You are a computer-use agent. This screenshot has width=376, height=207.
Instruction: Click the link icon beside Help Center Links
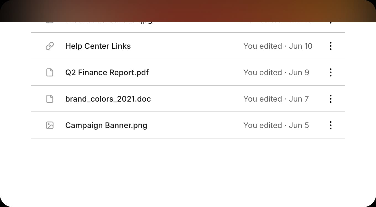point(50,46)
